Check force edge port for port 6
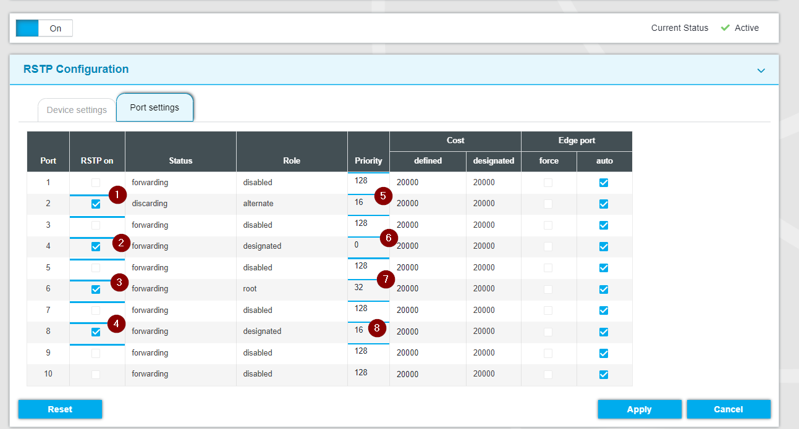The image size is (799, 429). point(548,289)
